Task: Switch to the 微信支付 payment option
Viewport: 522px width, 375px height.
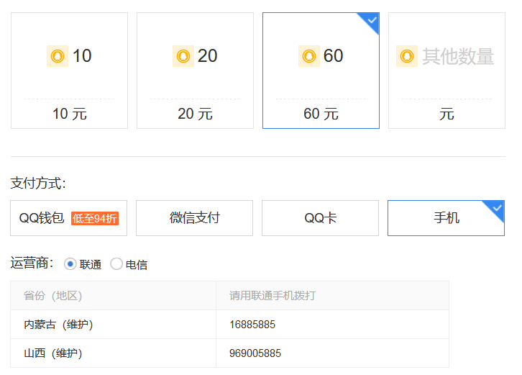Action: (x=194, y=218)
